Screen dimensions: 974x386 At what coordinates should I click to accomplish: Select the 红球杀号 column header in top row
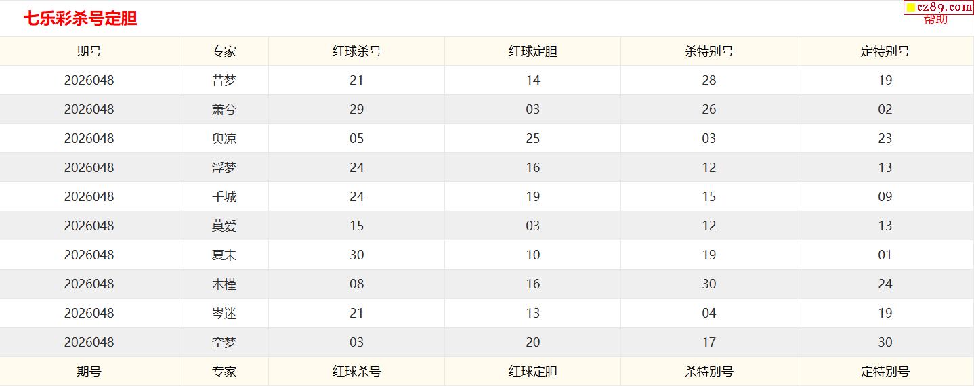[x=356, y=51]
